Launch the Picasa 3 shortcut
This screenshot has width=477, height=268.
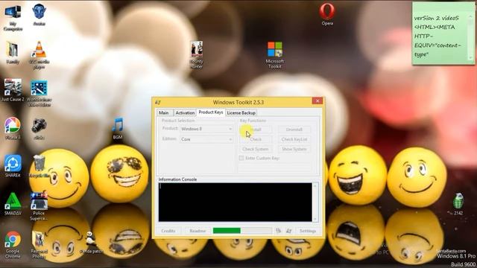click(13, 128)
